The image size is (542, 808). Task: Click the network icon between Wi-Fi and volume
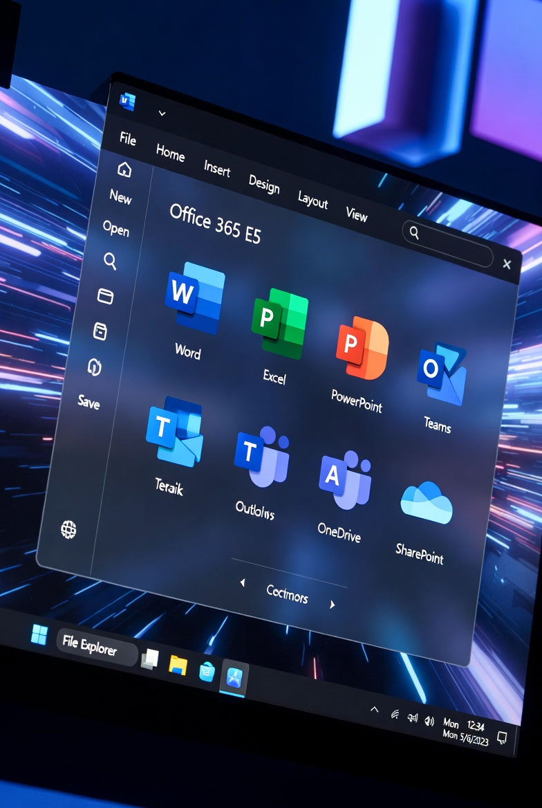pos(412,718)
